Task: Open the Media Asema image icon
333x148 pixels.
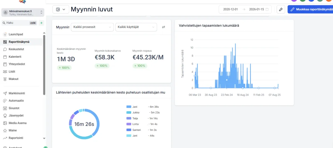Action: pos(5,123)
